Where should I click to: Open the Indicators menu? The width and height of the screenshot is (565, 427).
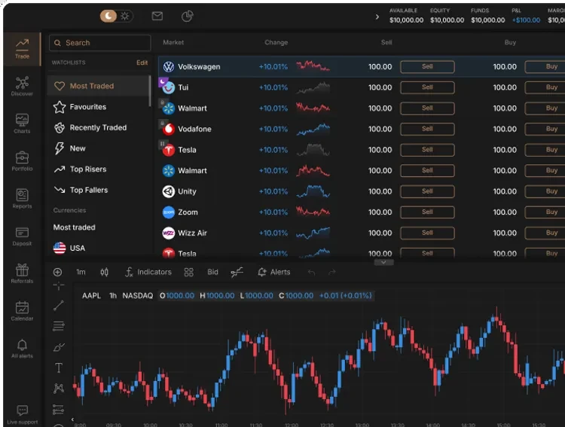148,272
